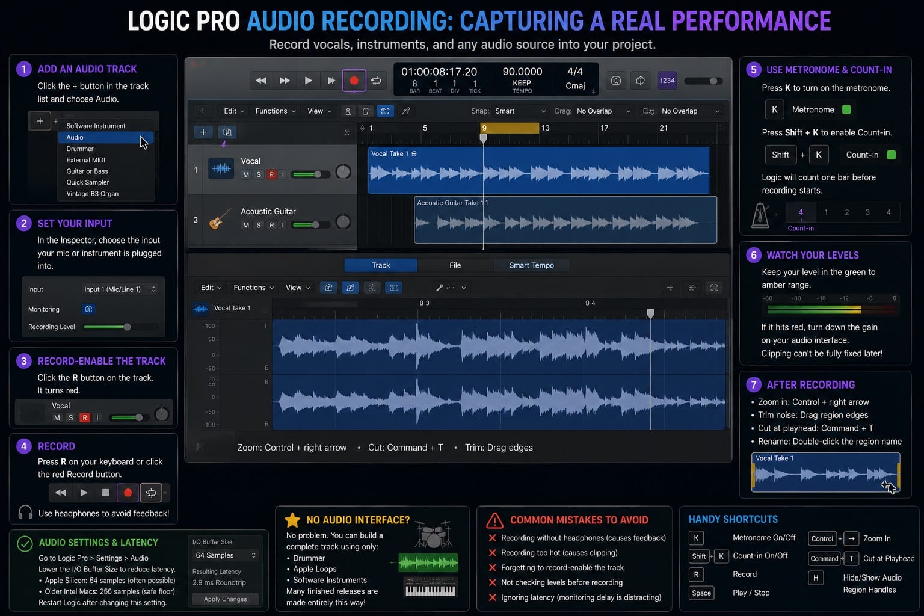This screenshot has width=924, height=616.
Task: Click the Stop button in the Record step panel
Action: [105, 493]
